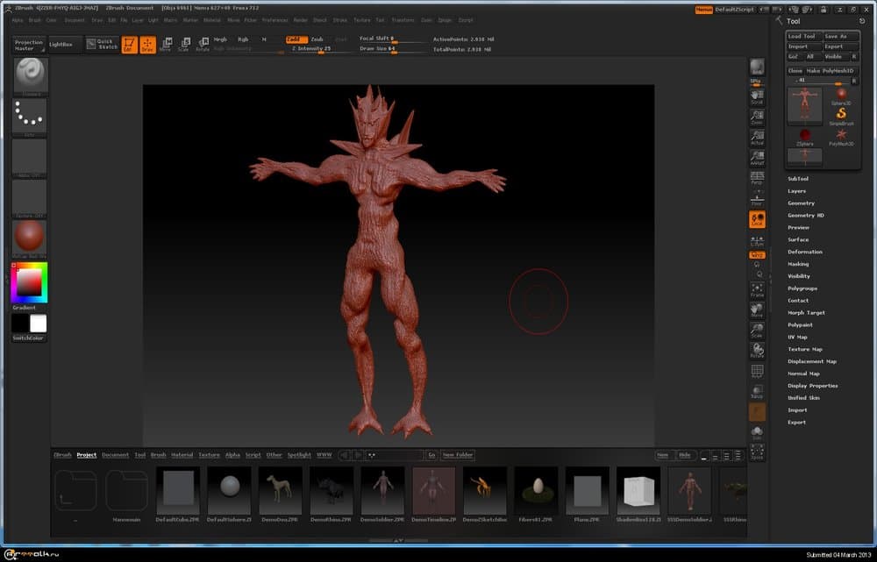
Task: Enable Edit mode in the top shelf
Action: pos(130,45)
